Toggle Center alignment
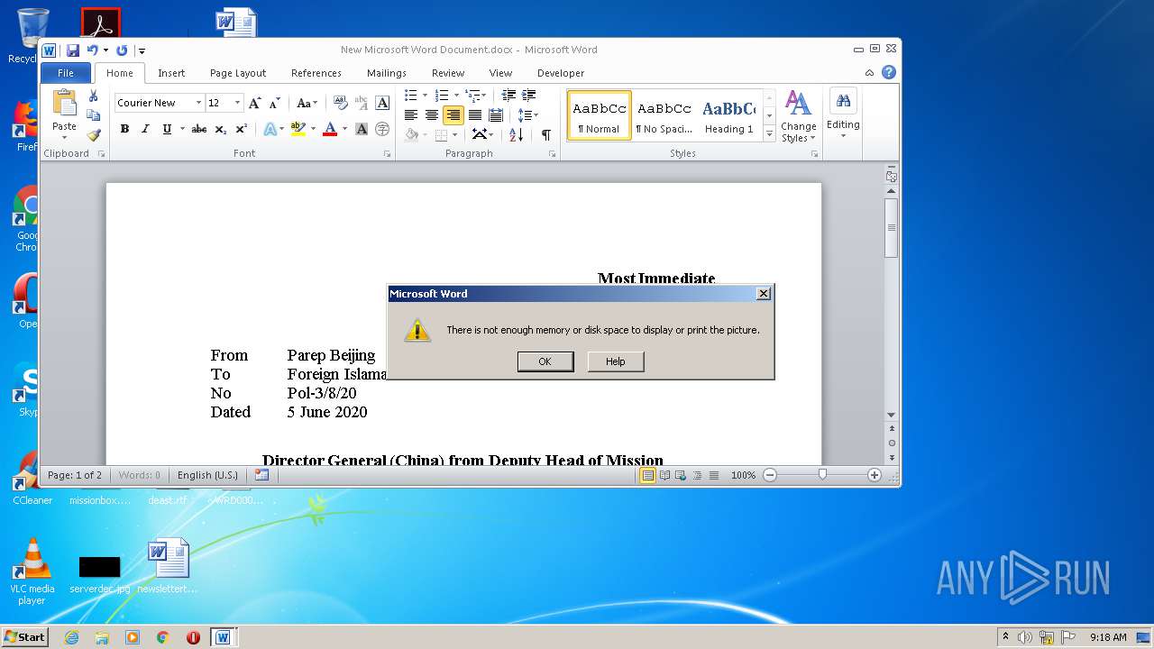Screen dimensions: 1154x649 click(432, 114)
